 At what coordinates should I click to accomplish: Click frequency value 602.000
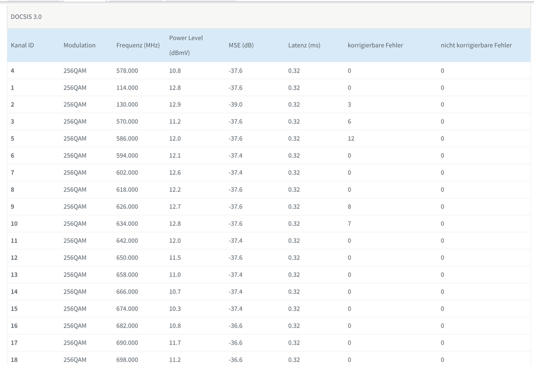coord(127,173)
